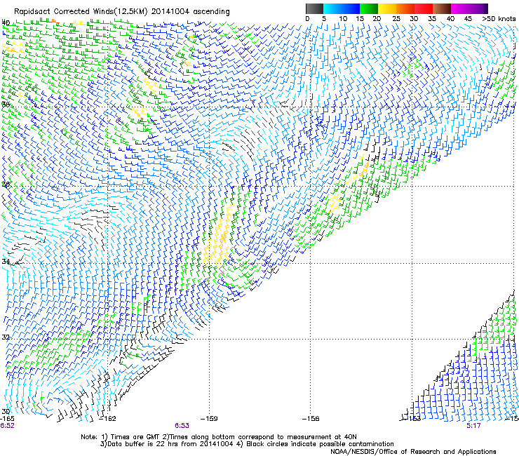Click the red 30-35 knots legend swatch
Viewport: 519px width, 456px height.
424,8
